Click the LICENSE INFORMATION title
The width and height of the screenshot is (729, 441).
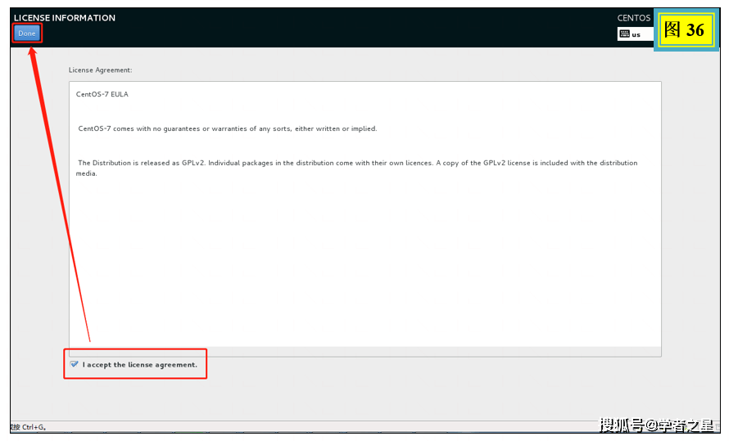(x=65, y=18)
